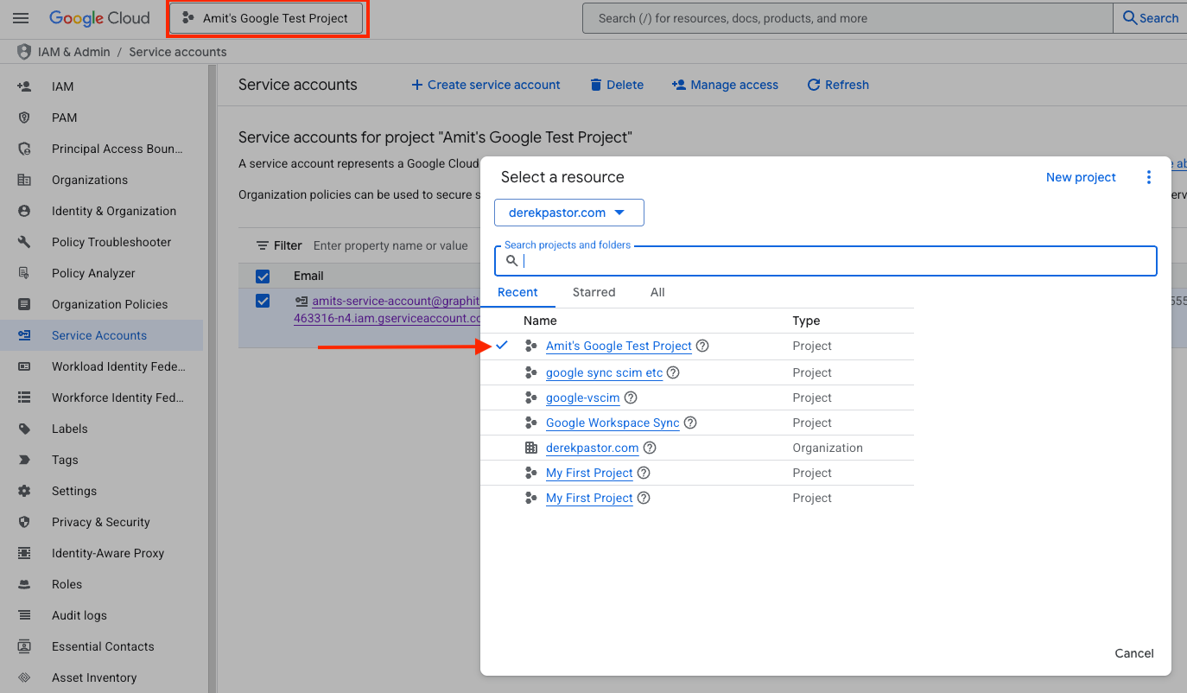Viewport: 1187px width, 693px height.
Task: Open Audit logs in the sidebar
Action: [79, 615]
